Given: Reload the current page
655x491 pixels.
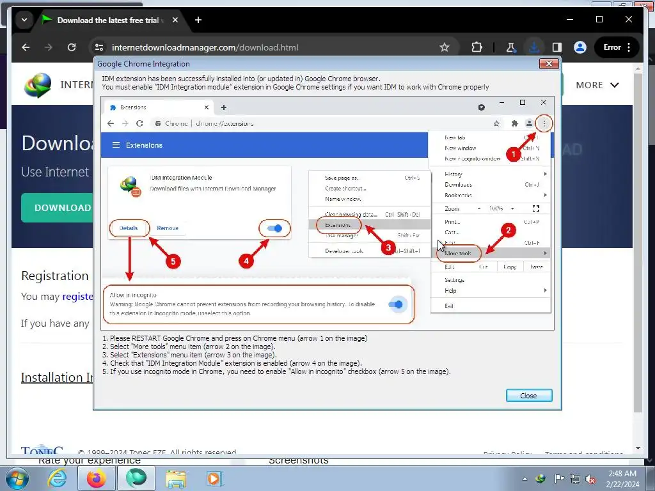Looking at the screenshot, I should click(72, 47).
